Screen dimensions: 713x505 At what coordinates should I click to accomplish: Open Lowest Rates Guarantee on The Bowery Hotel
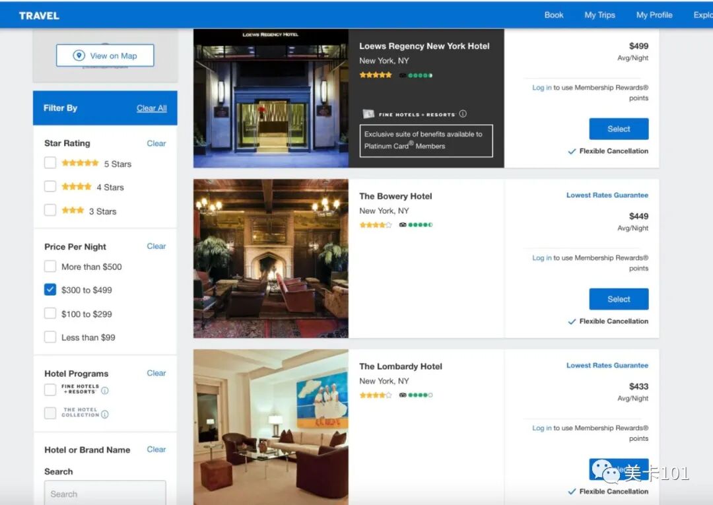coord(607,195)
